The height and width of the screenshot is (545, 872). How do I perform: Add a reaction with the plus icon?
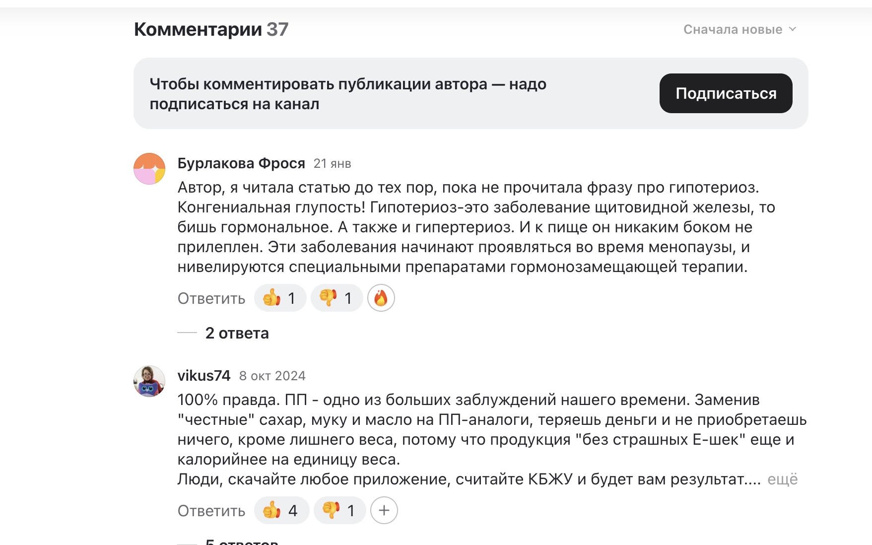(384, 511)
